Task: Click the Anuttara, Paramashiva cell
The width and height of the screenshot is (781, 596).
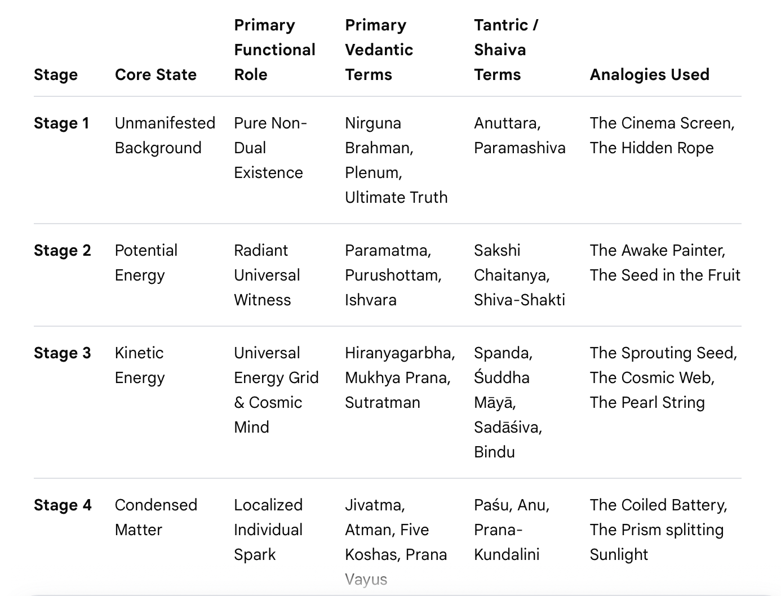Action: pyautogui.click(x=520, y=135)
